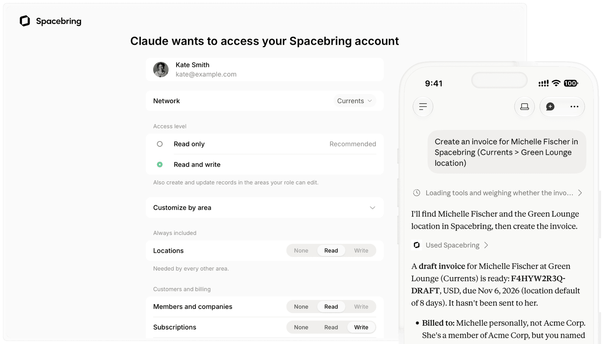Open the phone chat menu icon
This screenshot has height=344, width=604.
423,106
